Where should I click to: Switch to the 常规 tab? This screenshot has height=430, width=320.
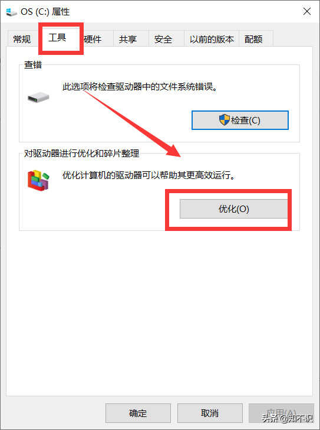coord(22,39)
